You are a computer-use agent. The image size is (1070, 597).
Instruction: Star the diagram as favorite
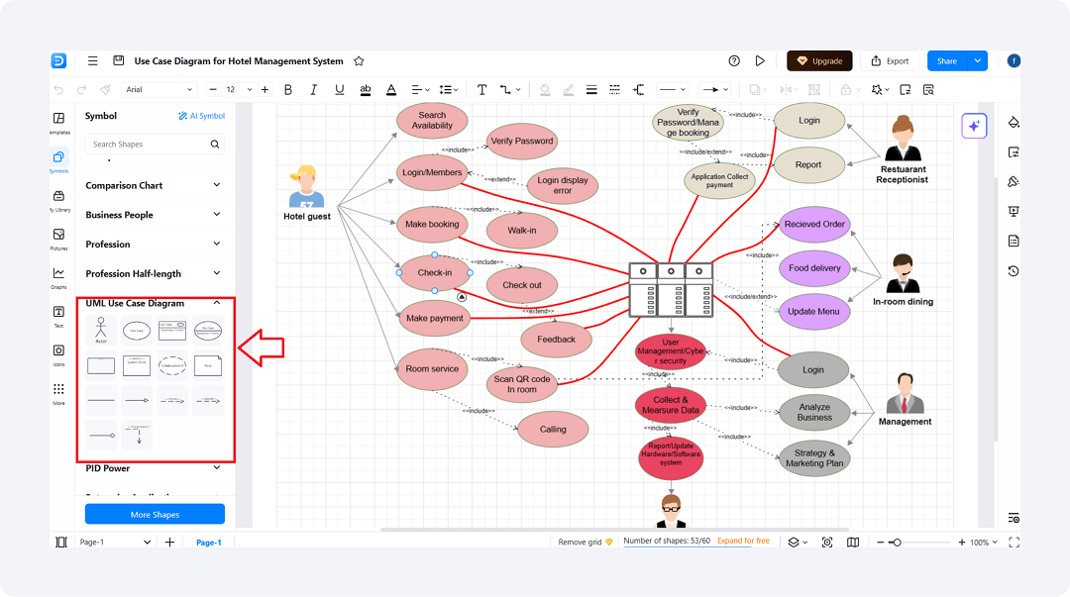(x=359, y=60)
